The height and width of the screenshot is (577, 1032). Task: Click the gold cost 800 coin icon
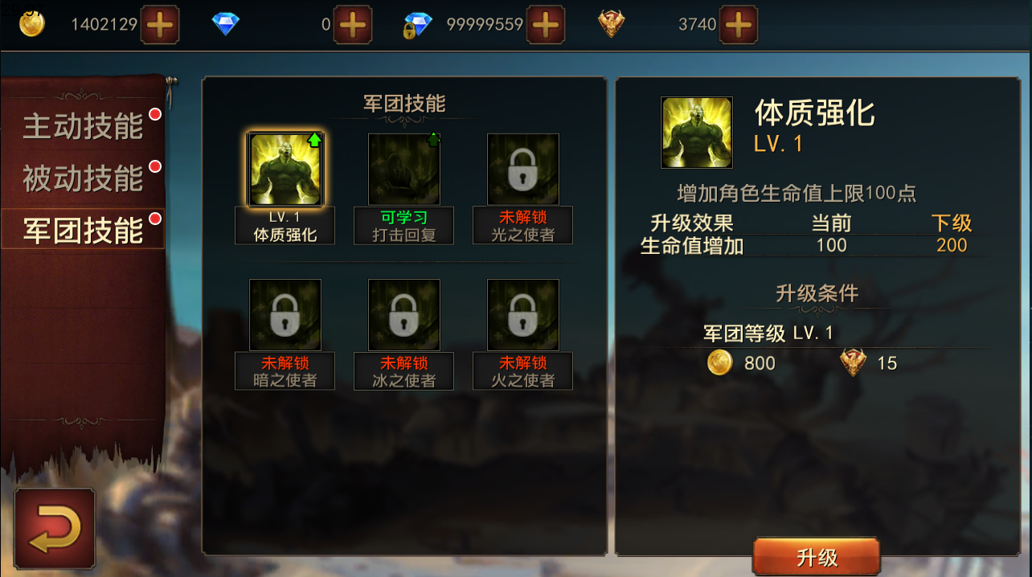coord(720,362)
